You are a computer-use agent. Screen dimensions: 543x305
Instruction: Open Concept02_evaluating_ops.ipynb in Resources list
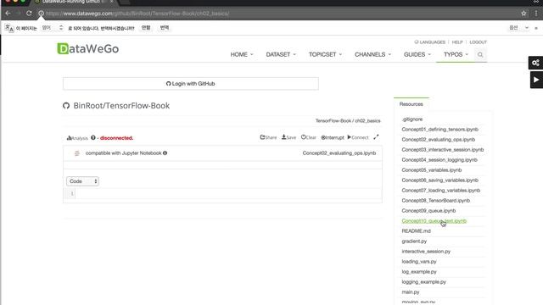438,139
